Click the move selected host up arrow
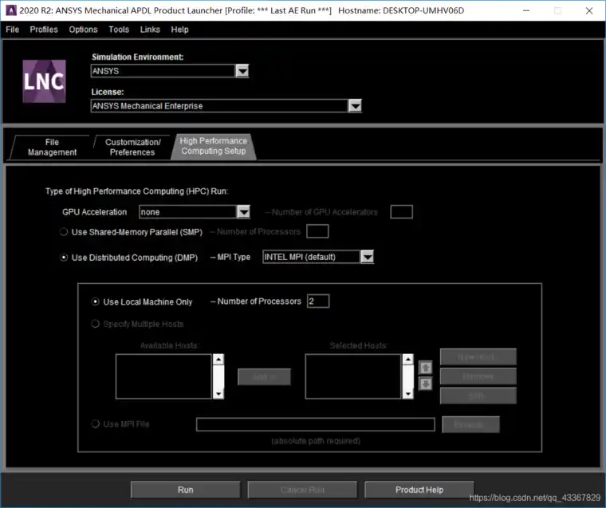 [x=426, y=368]
